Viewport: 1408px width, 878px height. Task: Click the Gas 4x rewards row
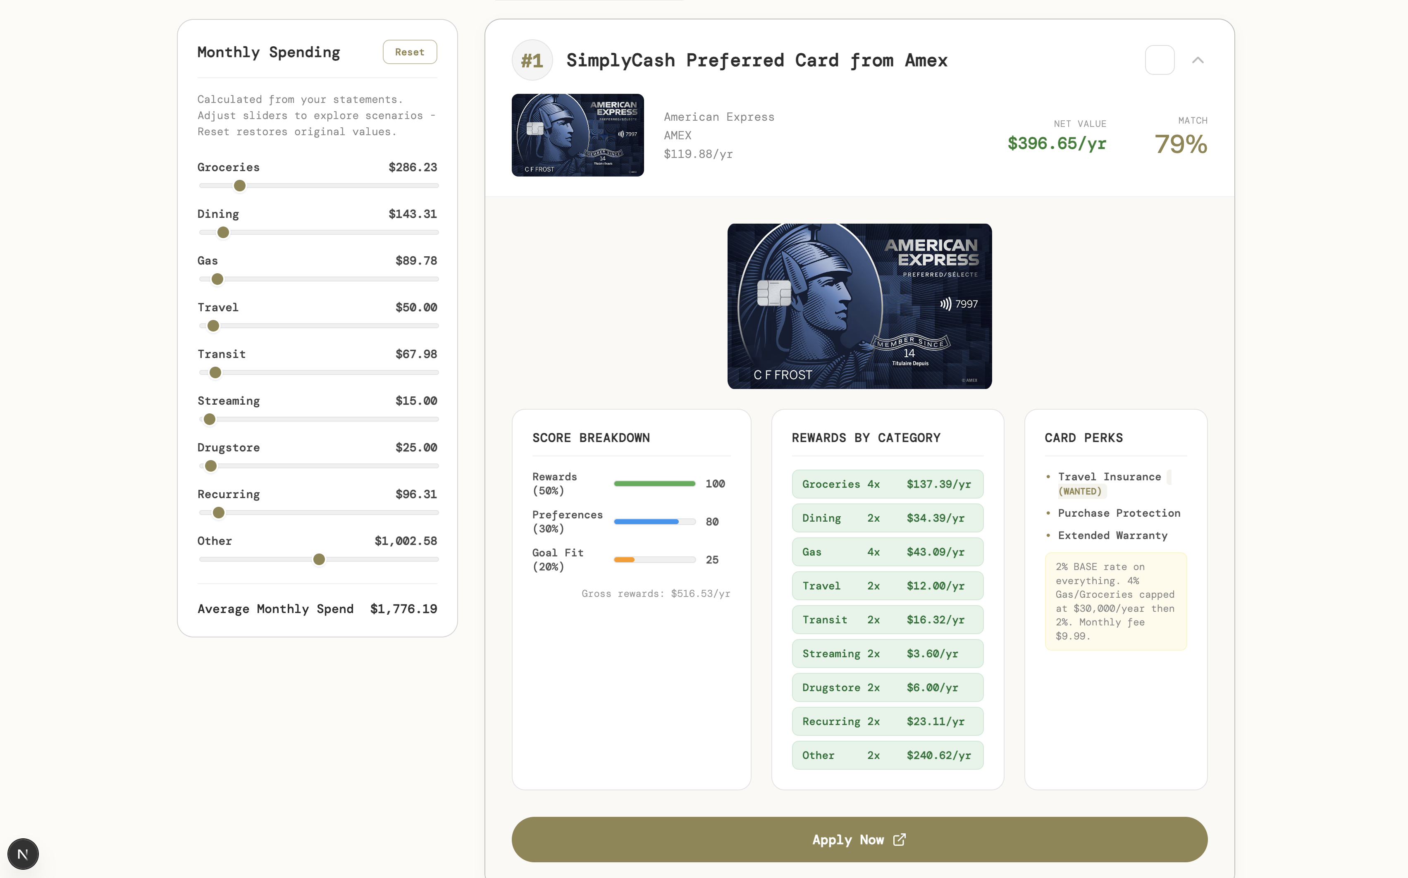pyautogui.click(x=887, y=552)
